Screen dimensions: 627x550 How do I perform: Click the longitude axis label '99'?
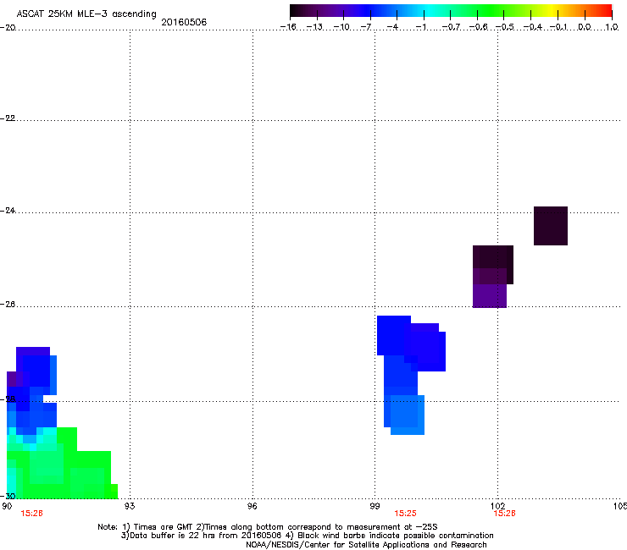pos(375,506)
